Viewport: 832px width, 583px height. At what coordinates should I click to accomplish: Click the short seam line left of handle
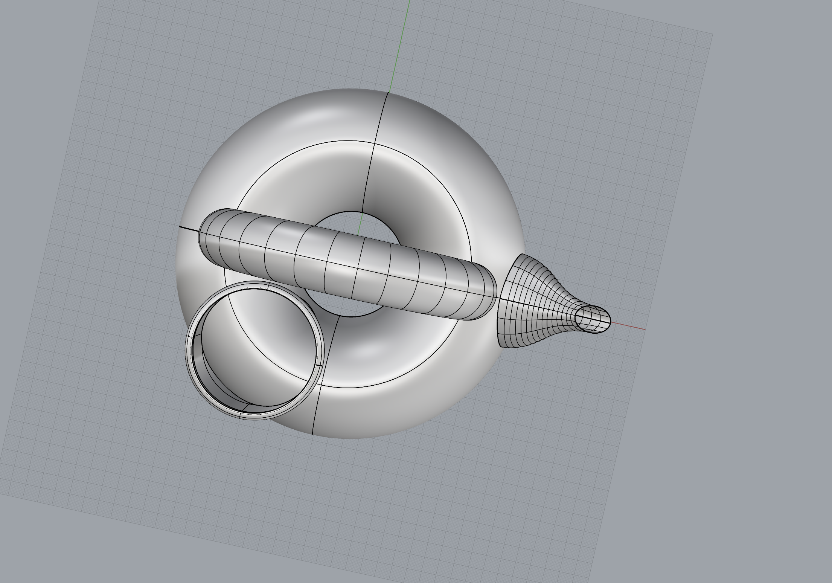pyautogui.click(x=188, y=228)
